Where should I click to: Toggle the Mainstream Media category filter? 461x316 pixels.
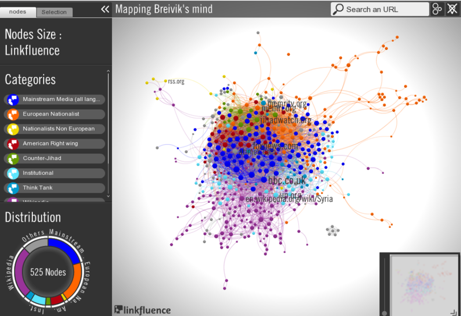[54, 99]
